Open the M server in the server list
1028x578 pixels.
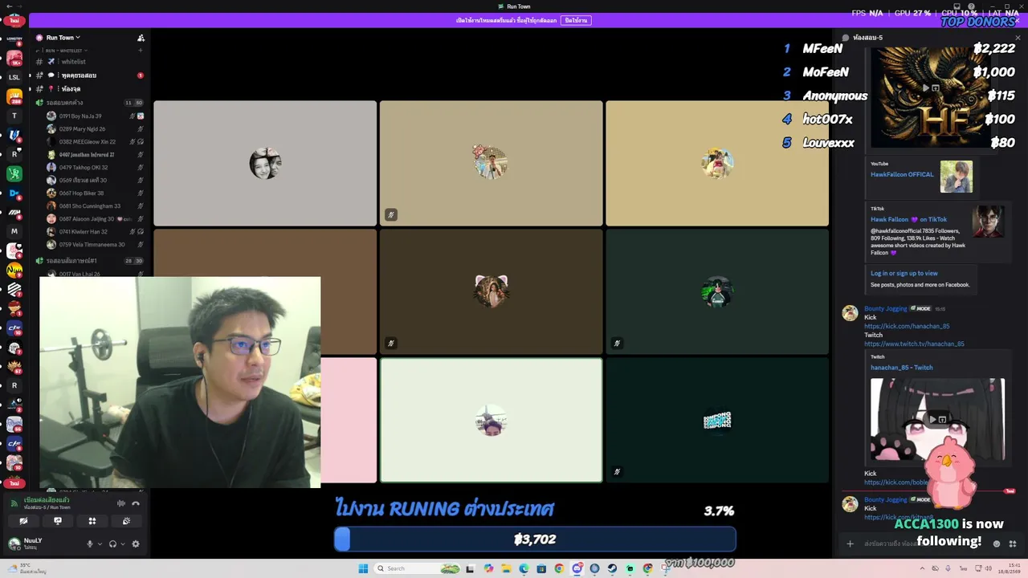point(14,231)
